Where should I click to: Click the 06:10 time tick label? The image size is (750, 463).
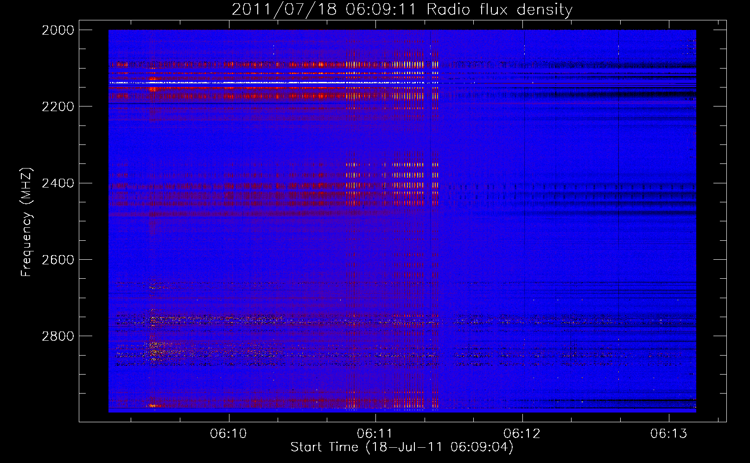pos(229,434)
